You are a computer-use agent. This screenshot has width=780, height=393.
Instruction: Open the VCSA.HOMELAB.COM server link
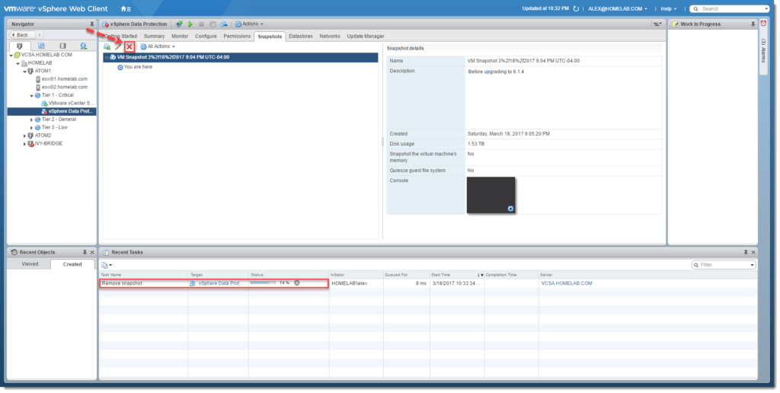coord(566,283)
